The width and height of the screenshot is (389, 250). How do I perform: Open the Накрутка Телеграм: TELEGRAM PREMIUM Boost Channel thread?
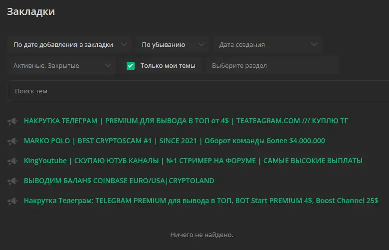(x=201, y=201)
